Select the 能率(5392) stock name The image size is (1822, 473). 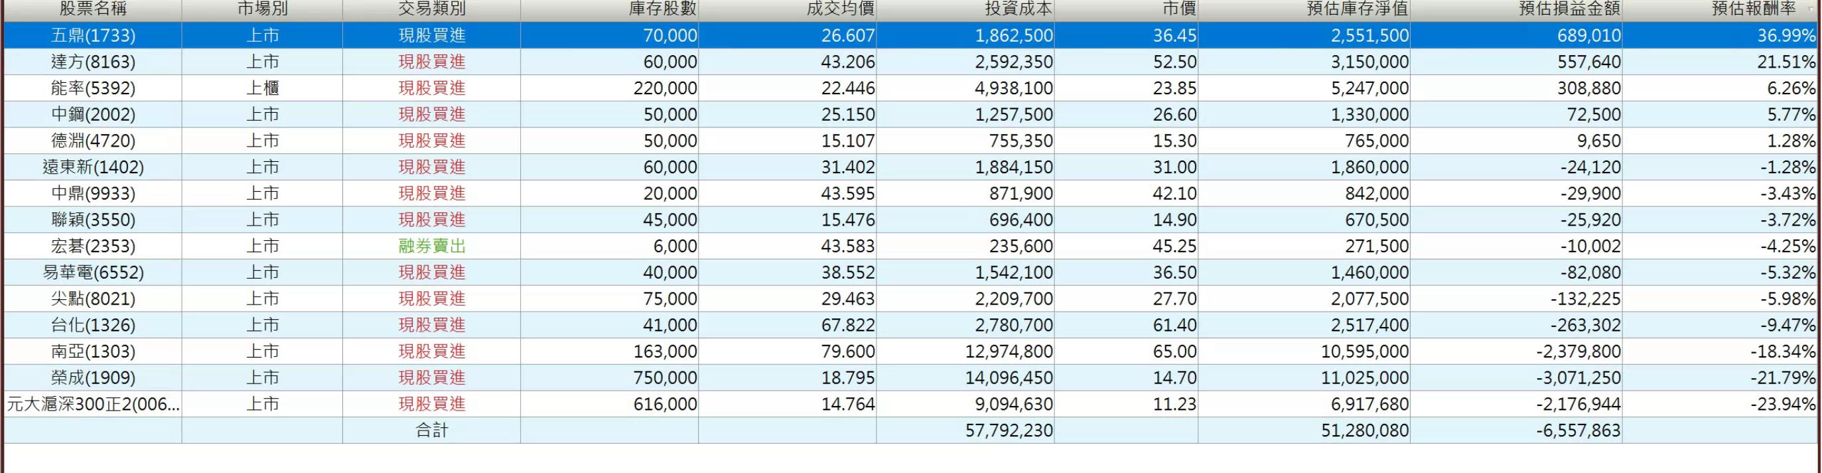point(93,88)
